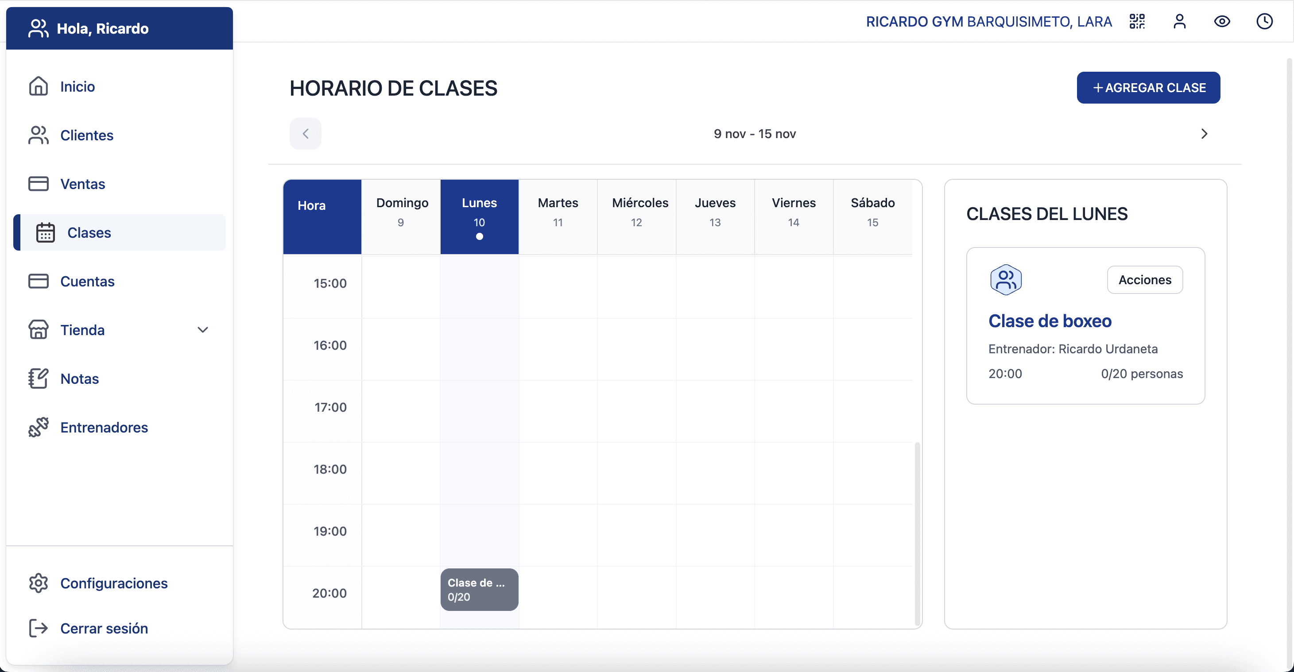Click Cerrar sesión in the sidebar
This screenshot has height=672, width=1294.
pos(104,628)
